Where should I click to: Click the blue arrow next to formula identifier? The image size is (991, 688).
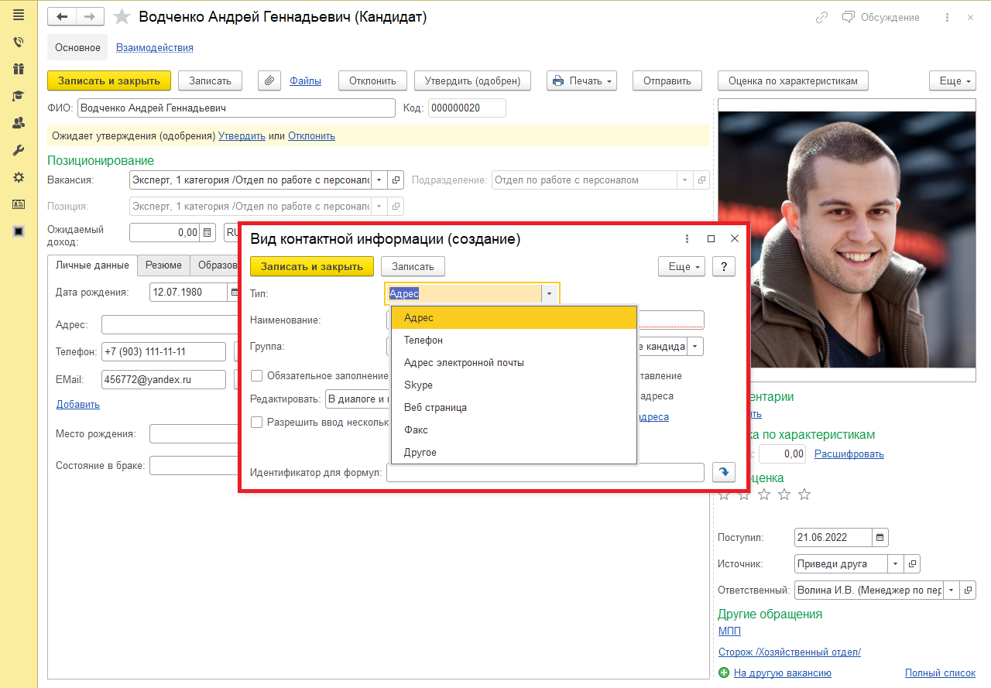coord(723,472)
